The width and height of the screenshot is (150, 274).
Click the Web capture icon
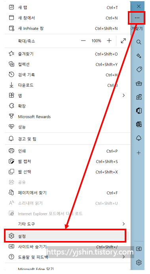coord(11,161)
